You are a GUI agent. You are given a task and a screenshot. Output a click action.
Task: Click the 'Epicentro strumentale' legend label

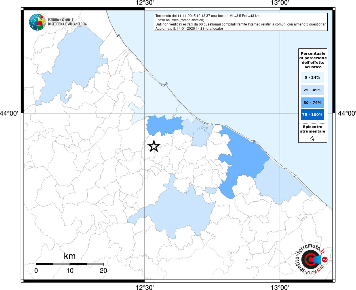[313, 129]
